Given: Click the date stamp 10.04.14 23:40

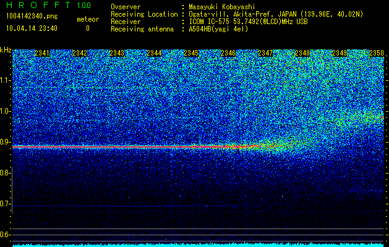Looking at the screenshot, I should coord(32,28).
